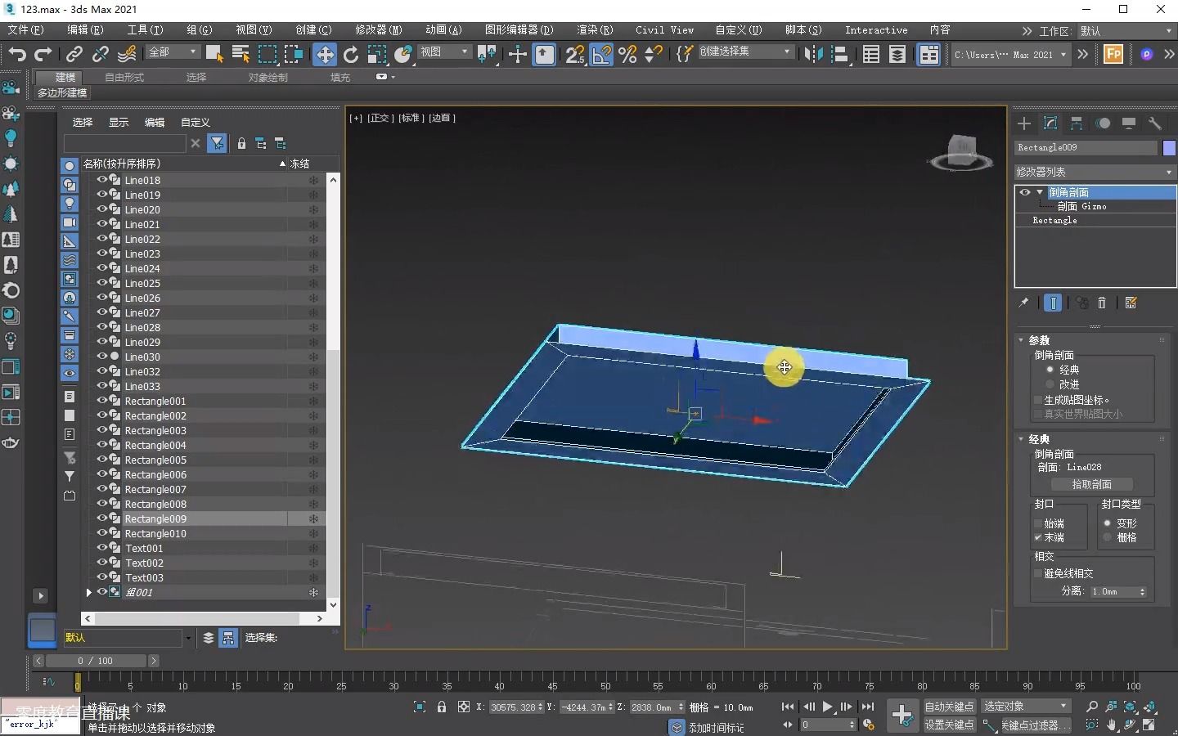Hide Rectangle009 using its eye icon
The width and height of the screenshot is (1178, 736).
(x=102, y=518)
